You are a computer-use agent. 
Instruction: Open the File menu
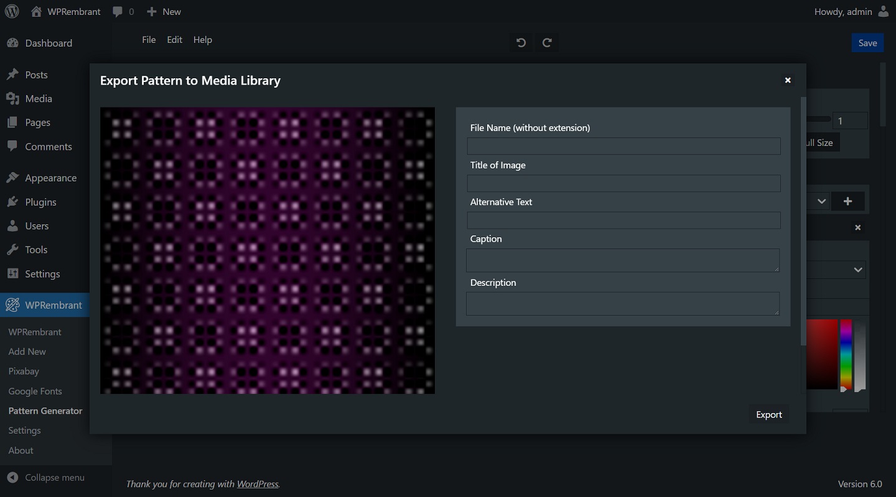[149, 39]
